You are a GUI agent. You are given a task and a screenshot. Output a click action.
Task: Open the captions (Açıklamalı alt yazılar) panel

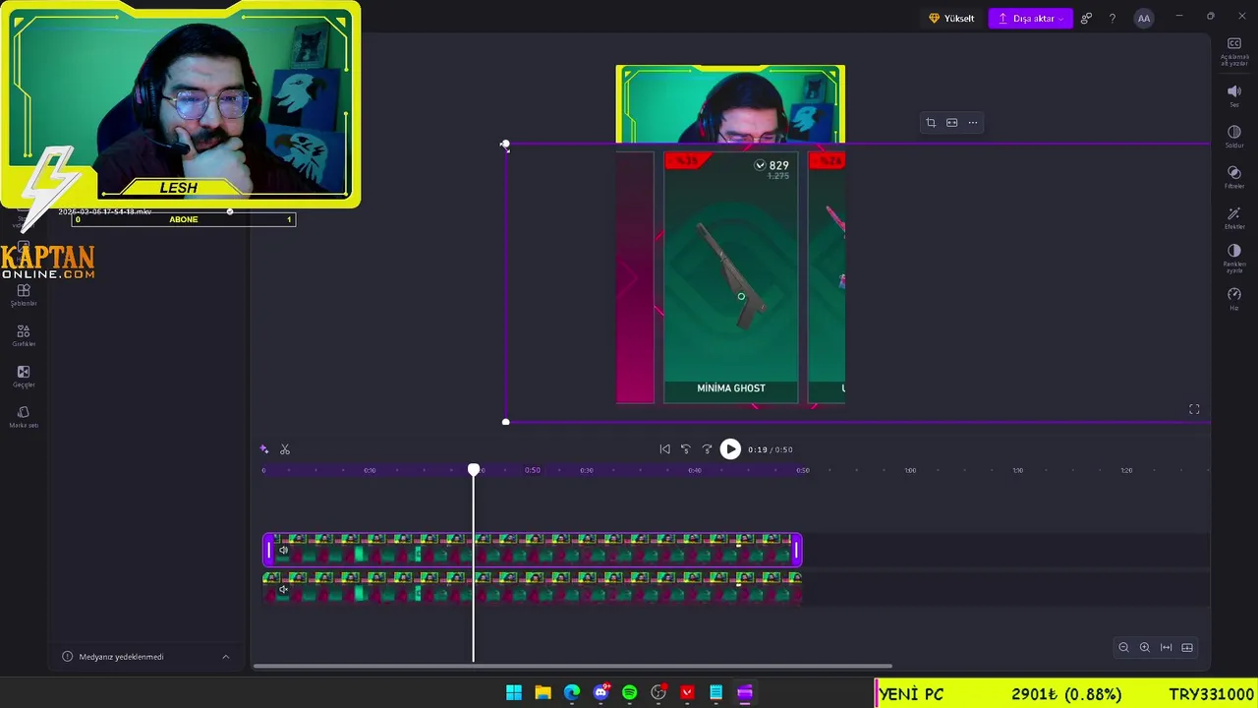pyautogui.click(x=1234, y=51)
